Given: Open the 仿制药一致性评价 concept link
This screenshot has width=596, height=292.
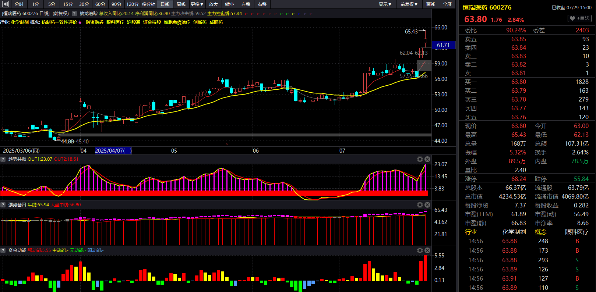Looking at the screenshot, I should pyautogui.click(x=59, y=22).
